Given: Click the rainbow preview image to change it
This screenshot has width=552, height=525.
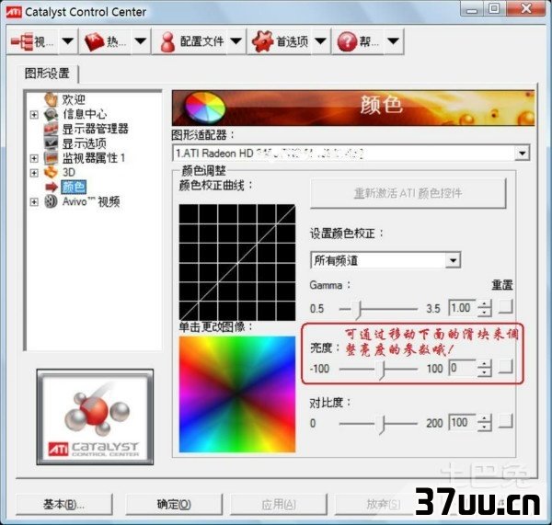Looking at the screenshot, I should click(x=237, y=394).
